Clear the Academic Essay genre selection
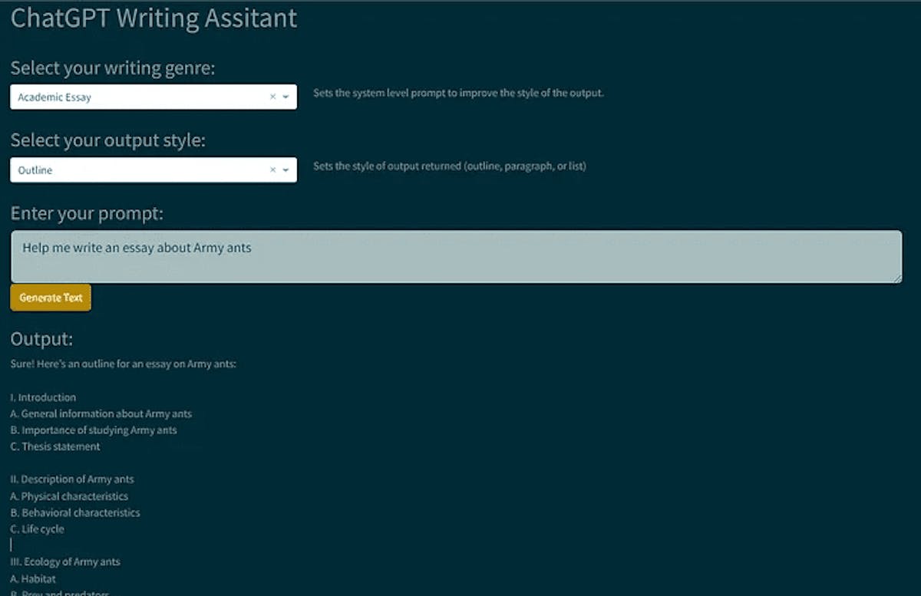This screenshot has height=596, width=921. point(272,97)
